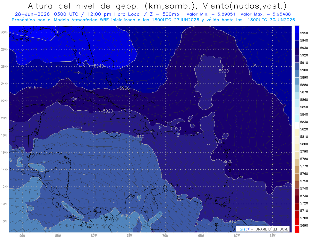Click the tan swatch between 5770 and 5760

pyautogui.click(x=297, y=170)
